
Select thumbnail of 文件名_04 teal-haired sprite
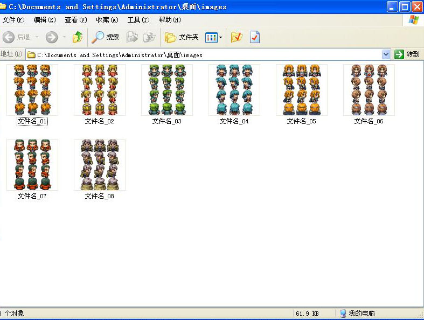click(234, 90)
